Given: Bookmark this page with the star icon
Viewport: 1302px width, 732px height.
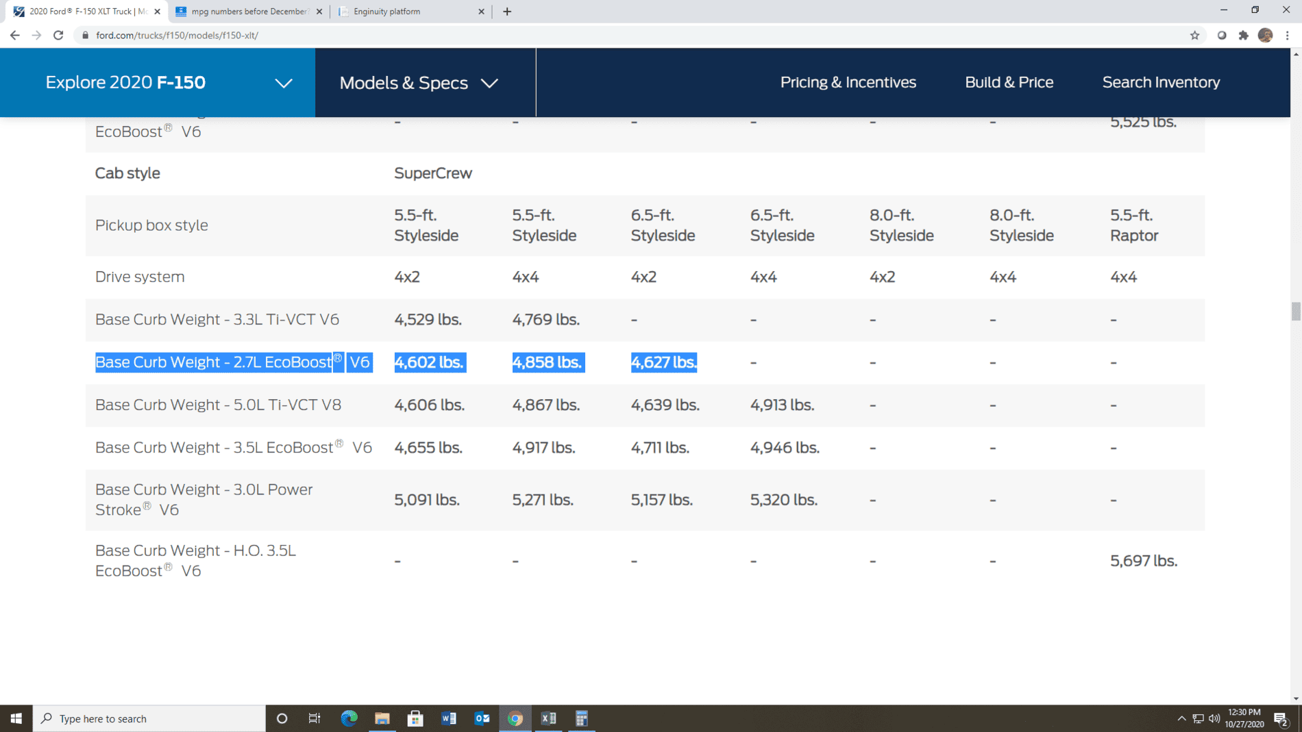Looking at the screenshot, I should [x=1194, y=35].
